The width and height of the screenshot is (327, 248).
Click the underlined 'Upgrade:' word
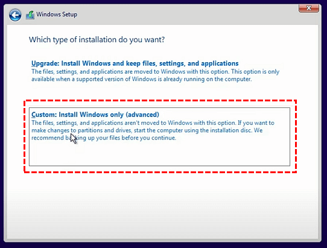tap(45, 63)
